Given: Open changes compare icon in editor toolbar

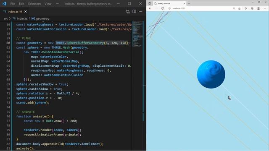Looking at the screenshot, I should click(x=128, y=11).
